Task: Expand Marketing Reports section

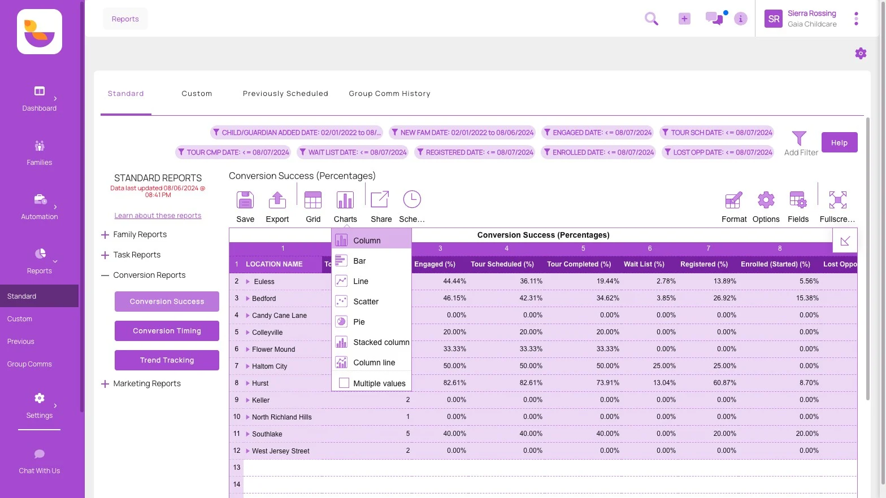Action: (x=105, y=384)
